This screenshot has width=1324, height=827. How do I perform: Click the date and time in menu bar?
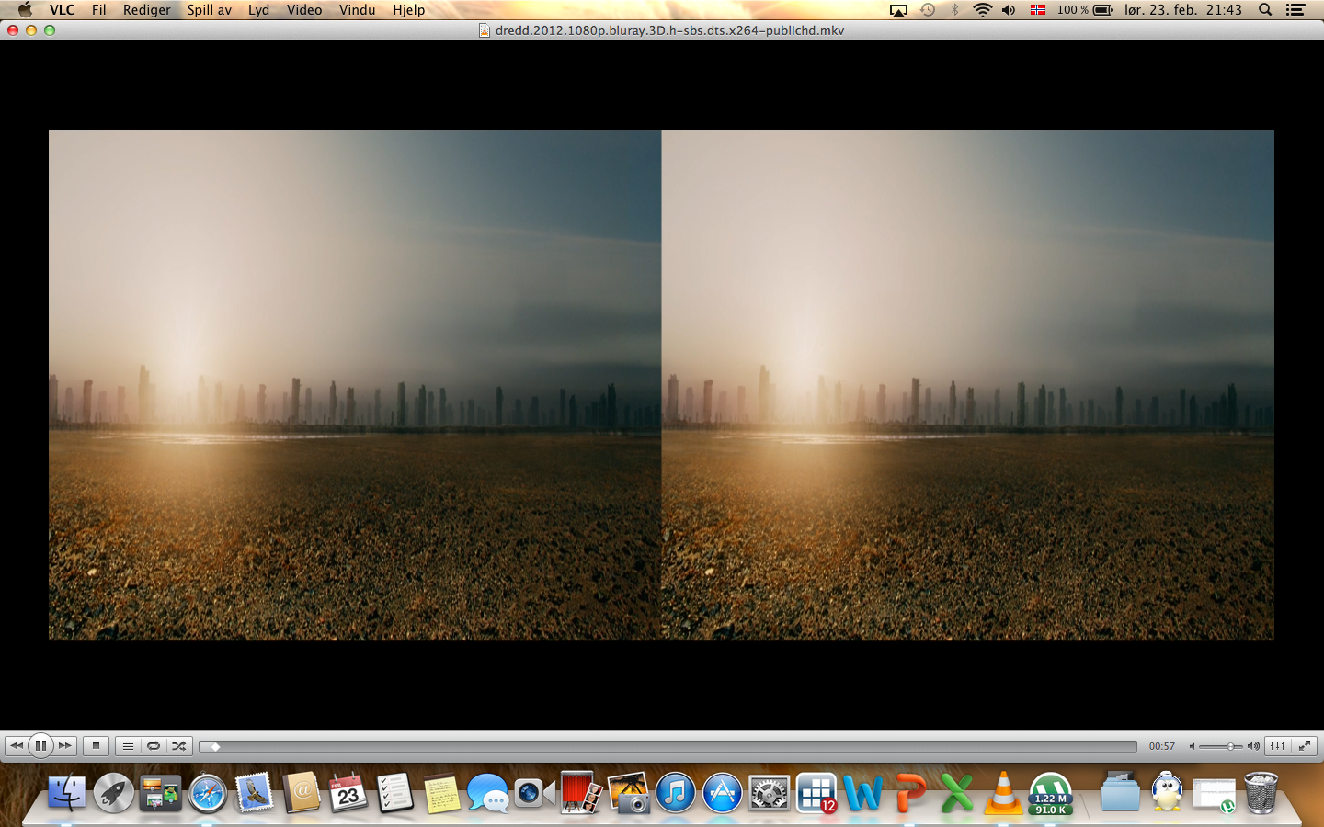pos(1182,10)
